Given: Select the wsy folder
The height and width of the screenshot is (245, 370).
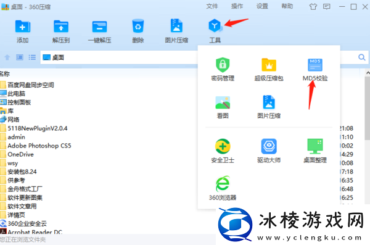Looking at the screenshot, I should click(x=9, y=163).
